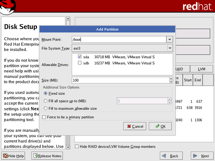
Task: Decrement the Fill all space spinner
Action: point(170,102)
